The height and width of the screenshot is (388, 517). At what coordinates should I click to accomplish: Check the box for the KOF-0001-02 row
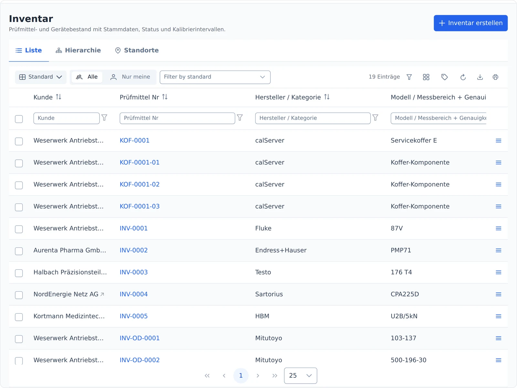pyautogui.click(x=19, y=185)
